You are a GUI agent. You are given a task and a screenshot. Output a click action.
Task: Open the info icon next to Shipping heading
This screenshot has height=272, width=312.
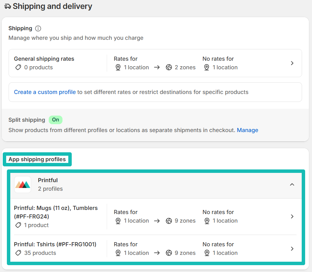point(37,28)
